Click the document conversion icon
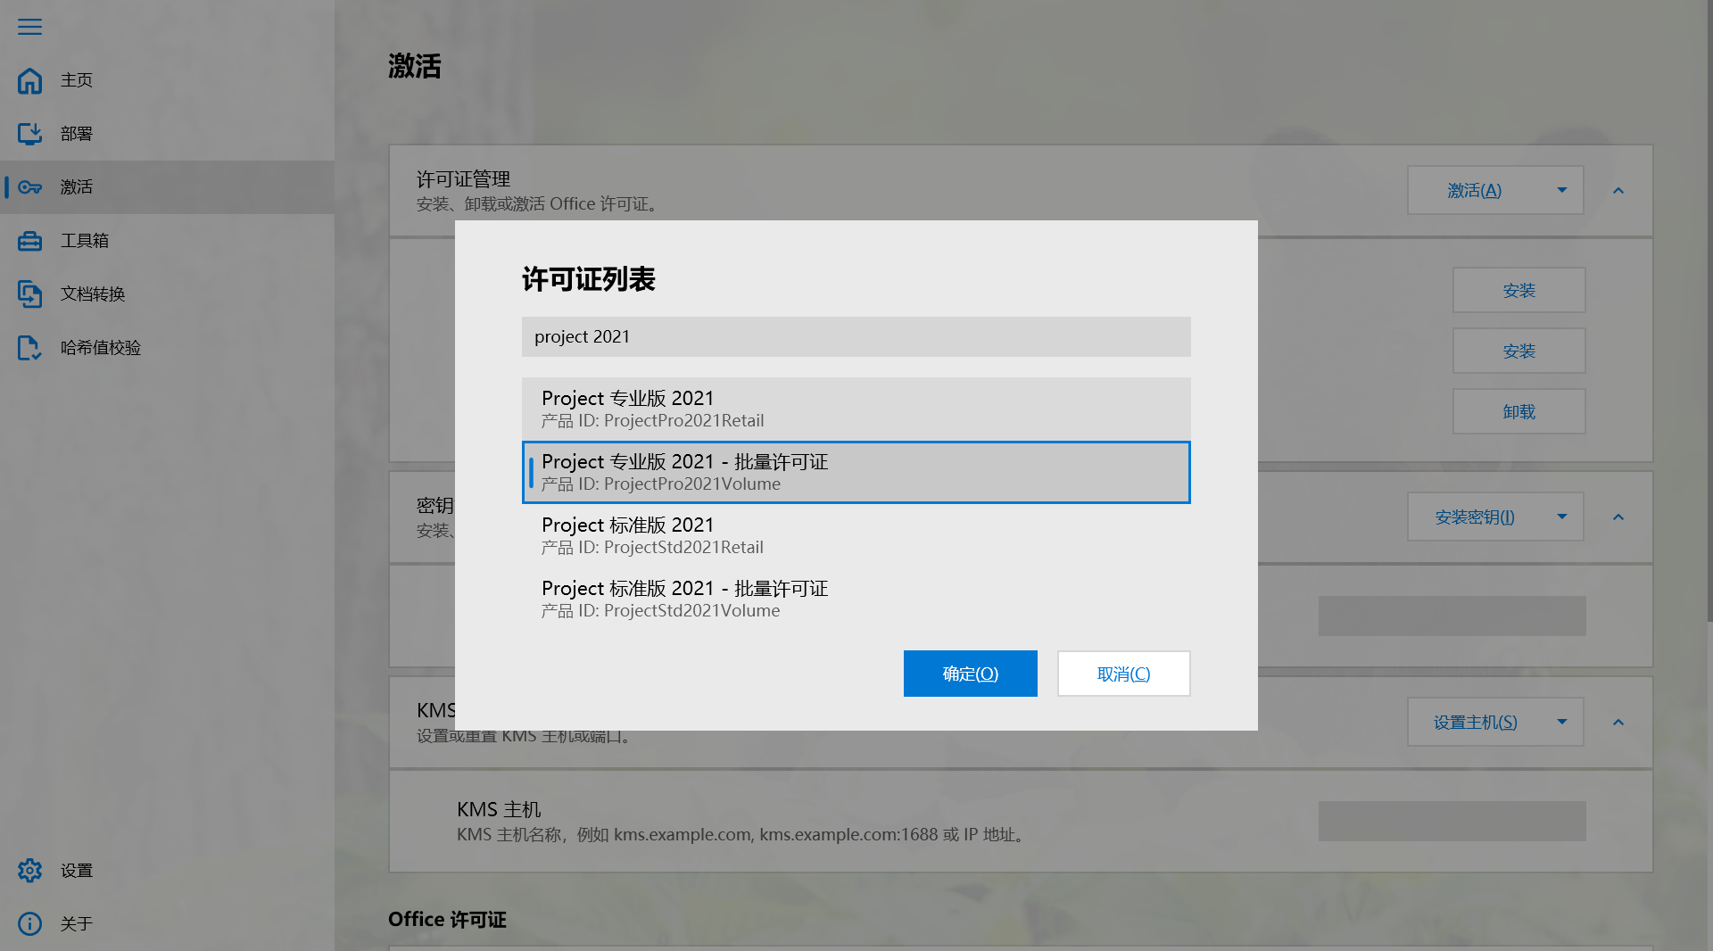Image resolution: width=1713 pixels, height=951 pixels. [29, 294]
